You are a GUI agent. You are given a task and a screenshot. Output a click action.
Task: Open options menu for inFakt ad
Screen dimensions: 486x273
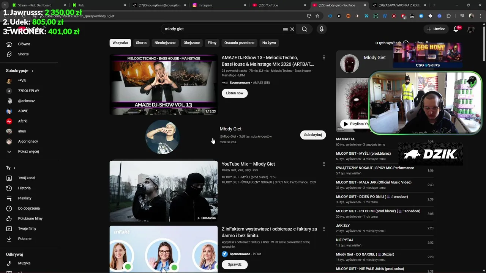[x=324, y=229]
